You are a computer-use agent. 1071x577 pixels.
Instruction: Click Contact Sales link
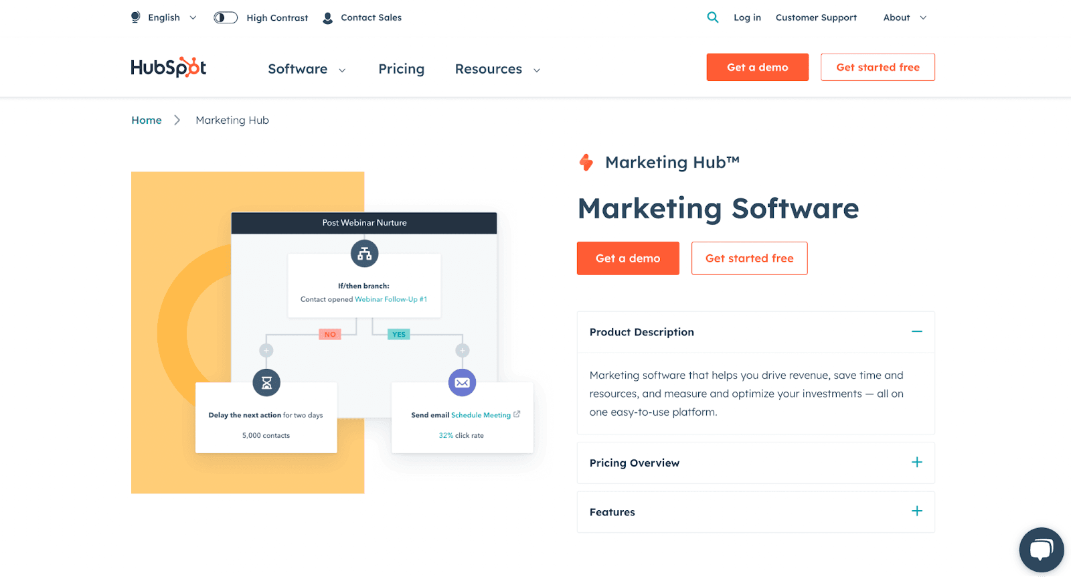pos(372,17)
